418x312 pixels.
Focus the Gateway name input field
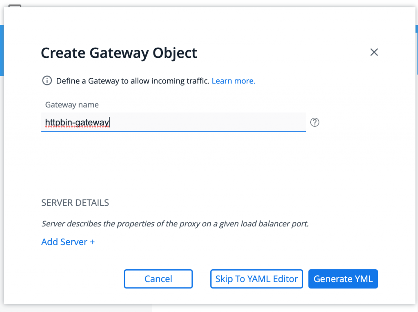tap(173, 122)
